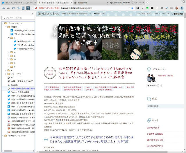Open a new tab

point(147,3)
